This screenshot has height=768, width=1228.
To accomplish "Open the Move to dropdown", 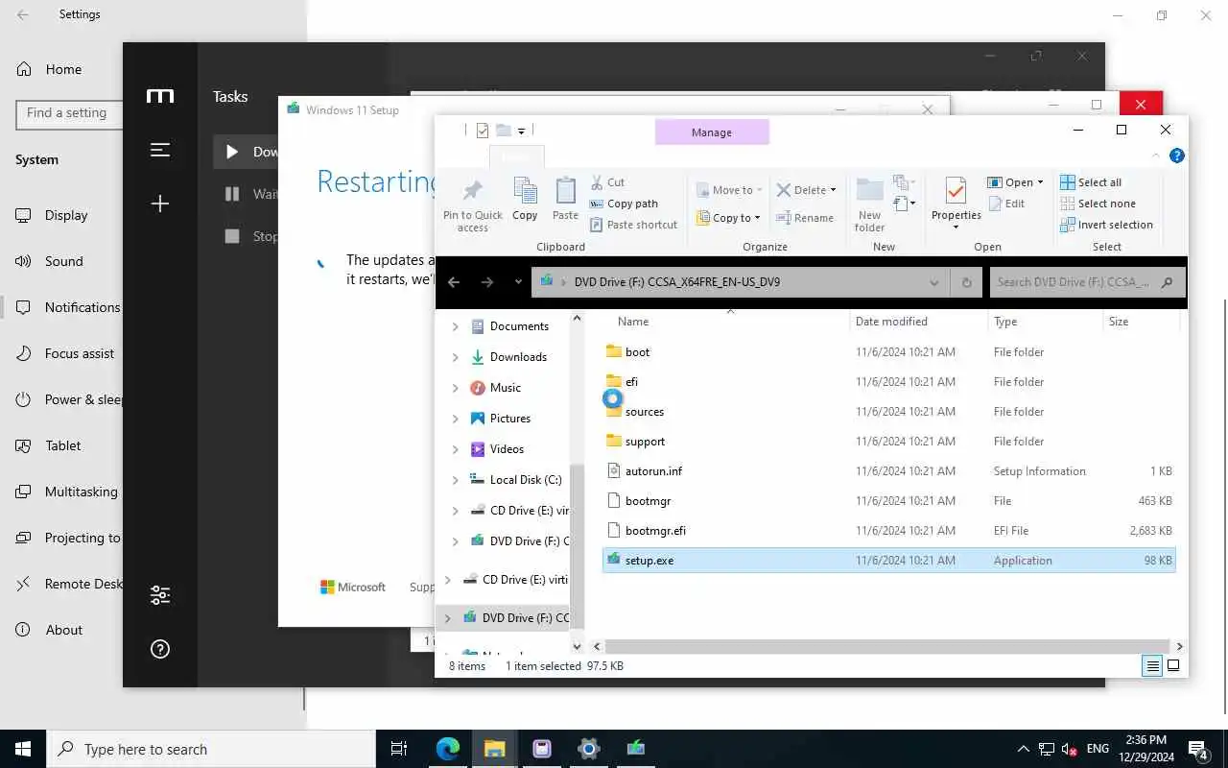I will coord(729,190).
